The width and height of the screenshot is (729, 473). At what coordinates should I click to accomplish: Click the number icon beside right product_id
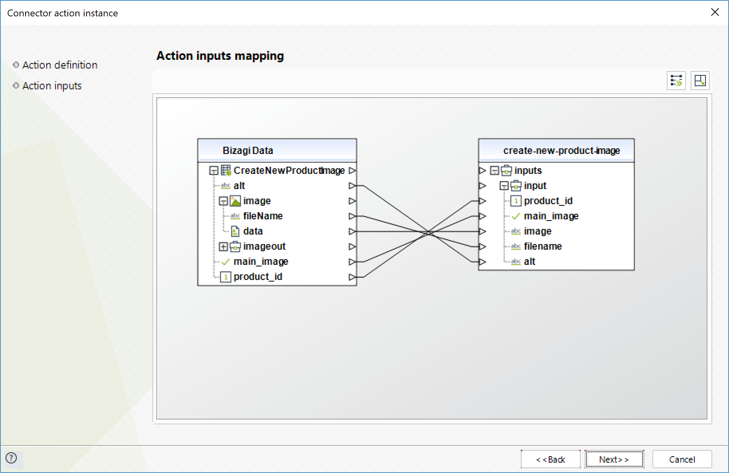pyautogui.click(x=516, y=201)
